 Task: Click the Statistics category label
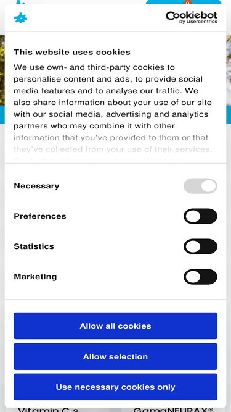34,246
